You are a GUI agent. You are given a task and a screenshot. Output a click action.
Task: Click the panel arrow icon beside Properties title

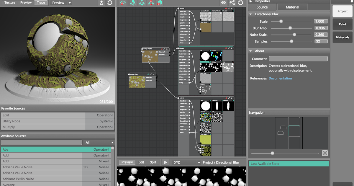coord(251,1)
